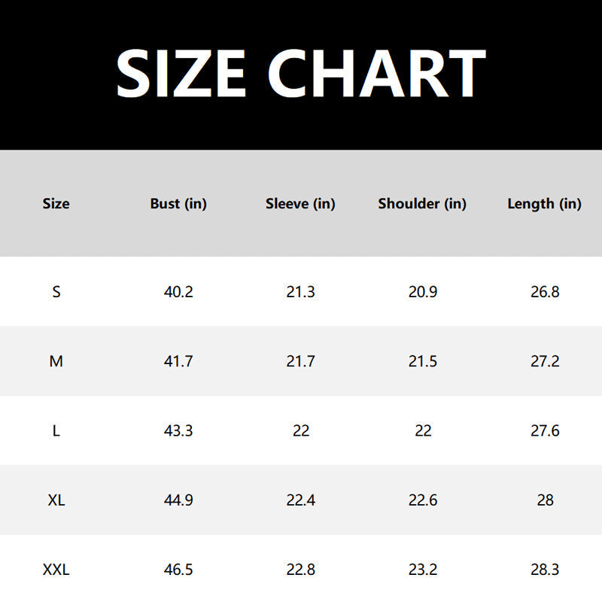Select the Length (in) column header

point(544,203)
